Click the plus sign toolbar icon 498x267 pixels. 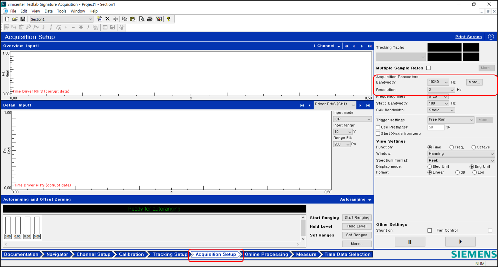66,27
